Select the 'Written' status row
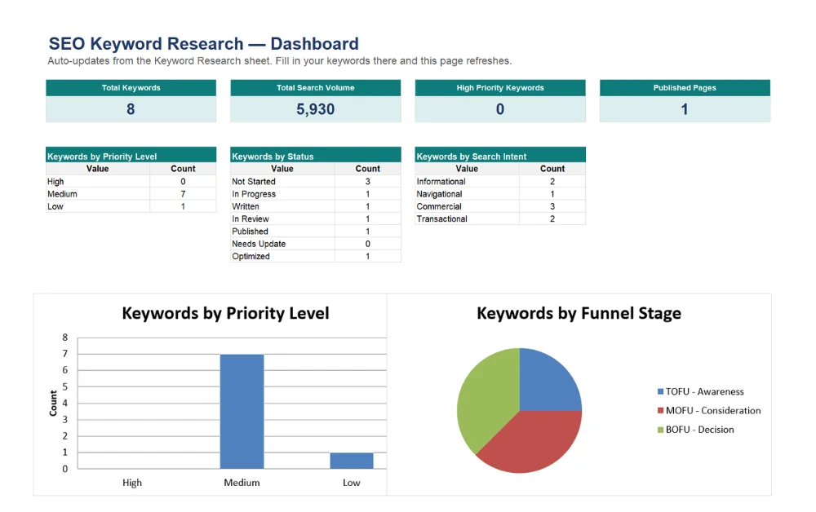 (315, 206)
